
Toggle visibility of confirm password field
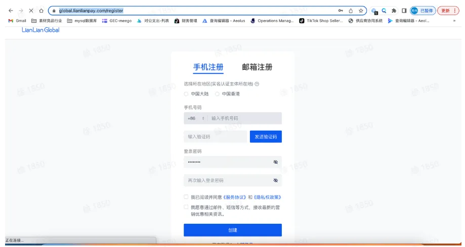275,180
